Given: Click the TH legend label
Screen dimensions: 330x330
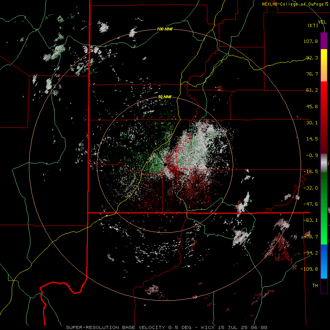Looking at the screenshot, I should pyautogui.click(x=315, y=286).
